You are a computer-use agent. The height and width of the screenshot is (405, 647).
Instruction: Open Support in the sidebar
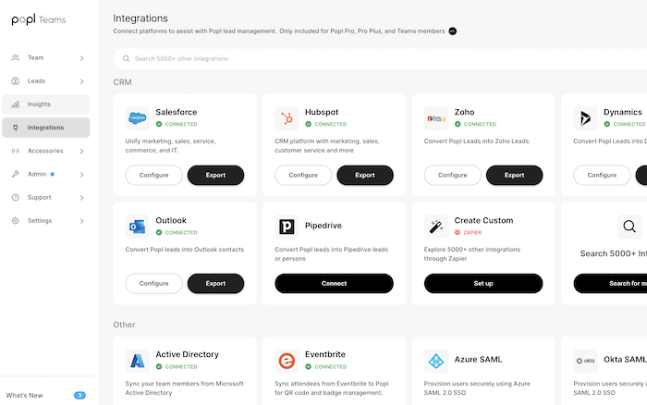pos(46,197)
